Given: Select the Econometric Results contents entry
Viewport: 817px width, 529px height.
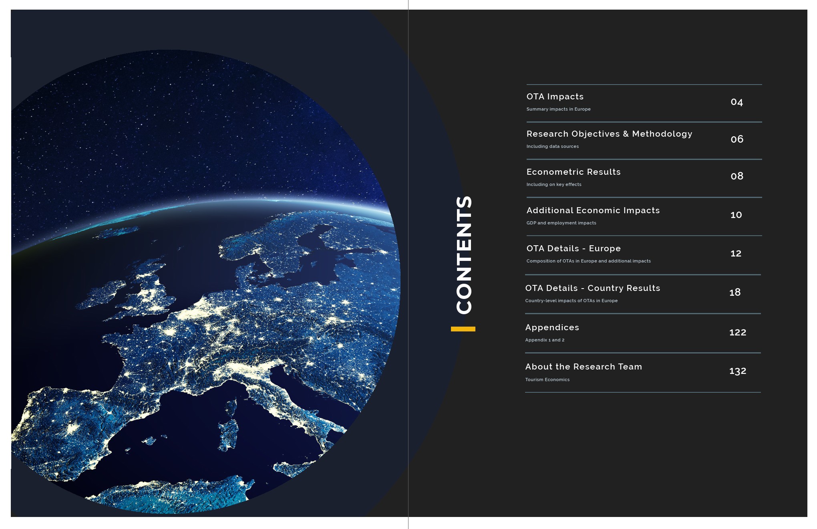Looking at the screenshot, I should coord(573,172).
